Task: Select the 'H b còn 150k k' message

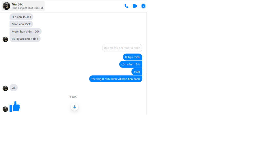Action: 21,17
